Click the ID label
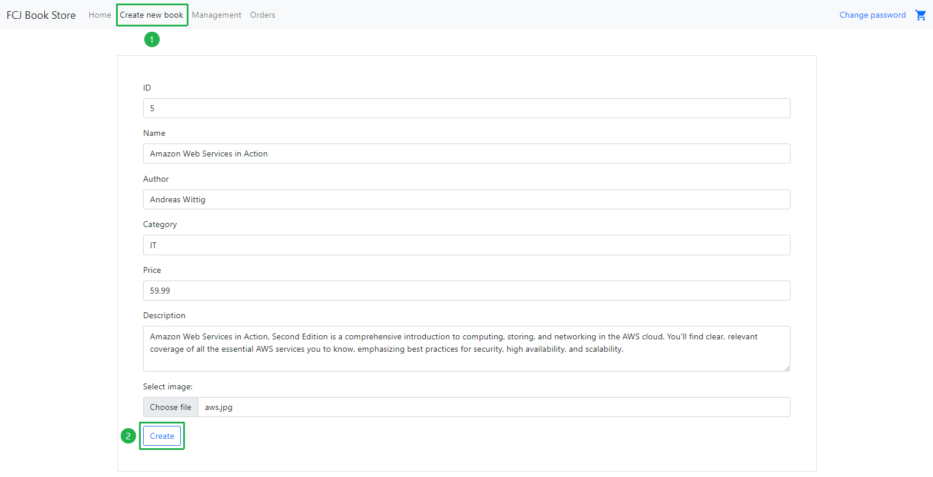 click(147, 88)
